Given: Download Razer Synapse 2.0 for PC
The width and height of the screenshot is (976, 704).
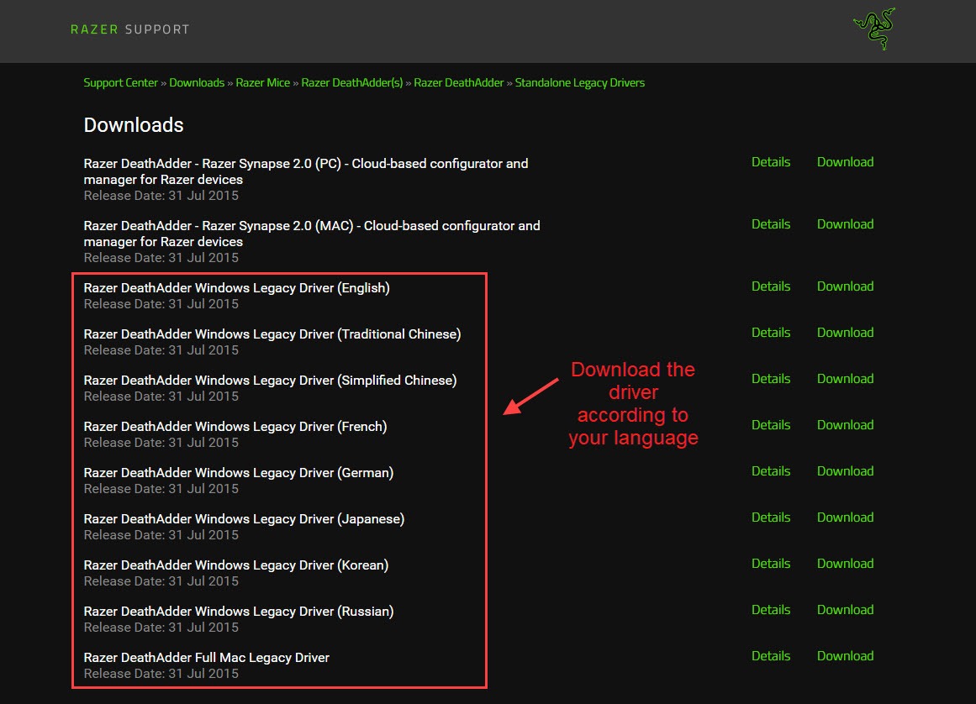Looking at the screenshot, I should pyautogui.click(x=845, y=162).
